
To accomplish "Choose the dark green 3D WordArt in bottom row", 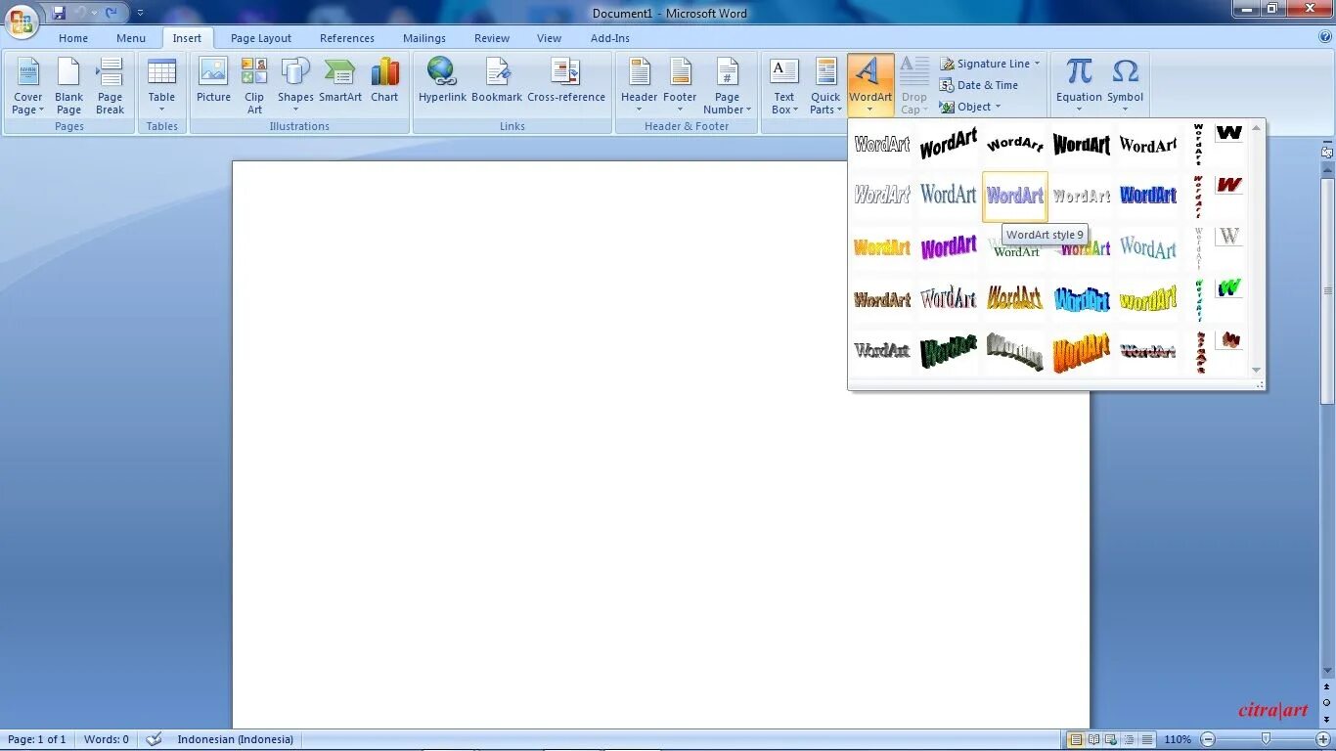I will click(949, 351).
